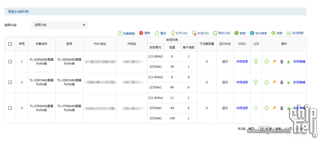Image resolution: width=322 pixels, height=142 pixels.
Task: Click the reboot icon in TL-XDR5480 row
Action: (x=266, y=82)
